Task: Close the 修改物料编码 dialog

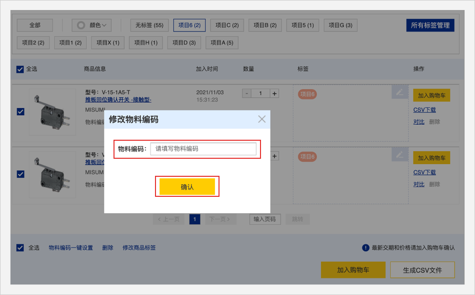Action: [261, 119]
